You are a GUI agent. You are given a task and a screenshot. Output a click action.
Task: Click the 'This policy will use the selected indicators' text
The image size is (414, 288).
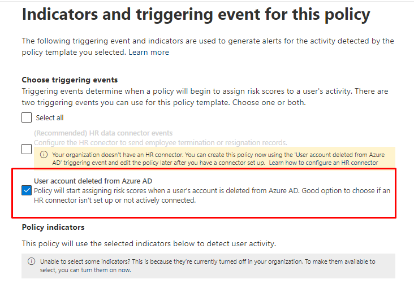[x=149, y=243]
